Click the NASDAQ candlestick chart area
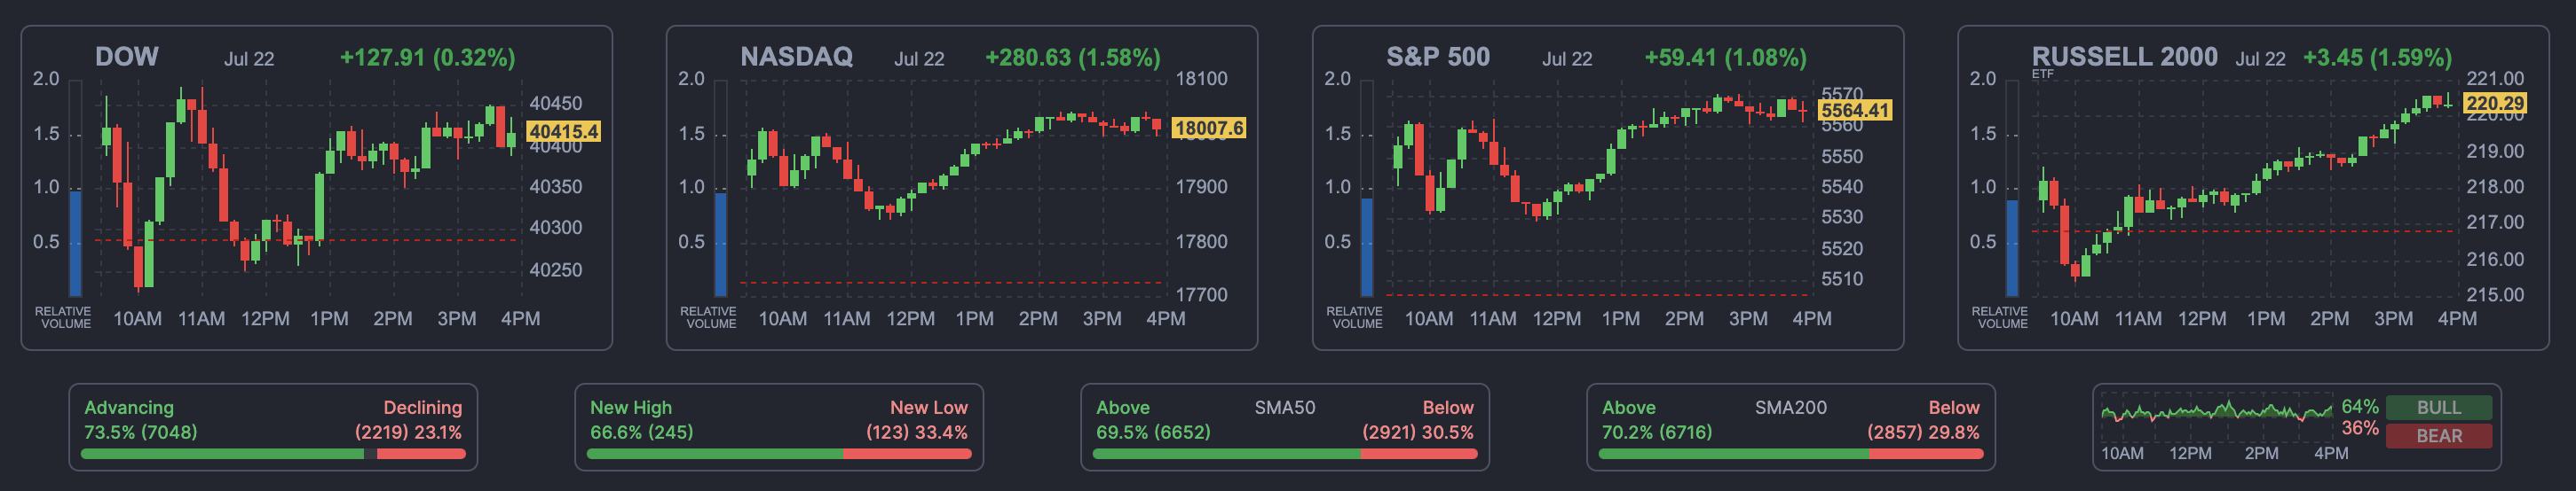This screenshot has height=491, width=2576. [953, 188]
